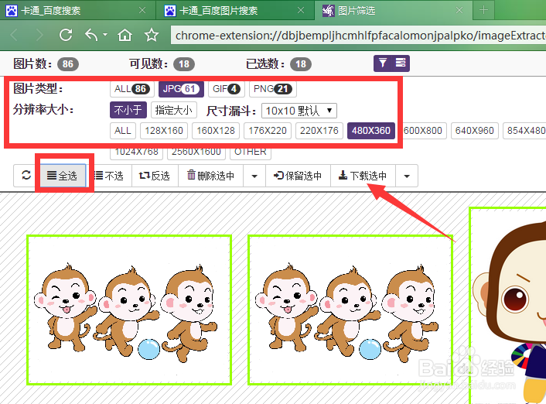
Task: Open dropdown beside the undo arrow
Action: (105, 35)
